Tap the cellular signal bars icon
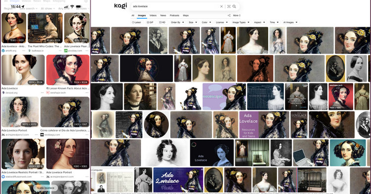Viewport: 371px width, 194px height. click(x=66, y=7)
